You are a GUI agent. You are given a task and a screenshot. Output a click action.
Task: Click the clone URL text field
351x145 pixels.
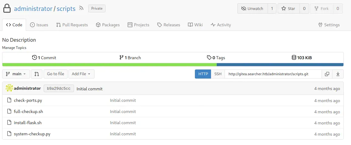(x=273, y=74)
